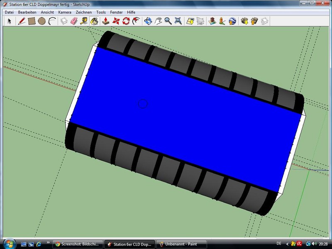332x249 pixels.
Task: Select the Zoom magnifier tool
Action: pyautogui.click(x=168, y=21)
